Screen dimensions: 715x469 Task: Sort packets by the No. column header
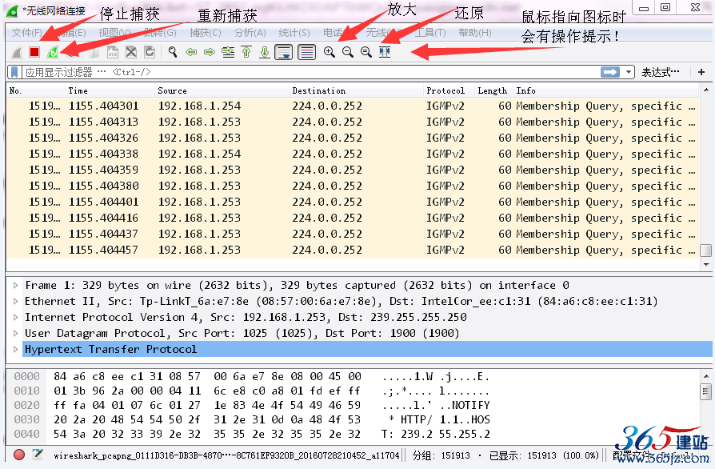pos(37,90)
